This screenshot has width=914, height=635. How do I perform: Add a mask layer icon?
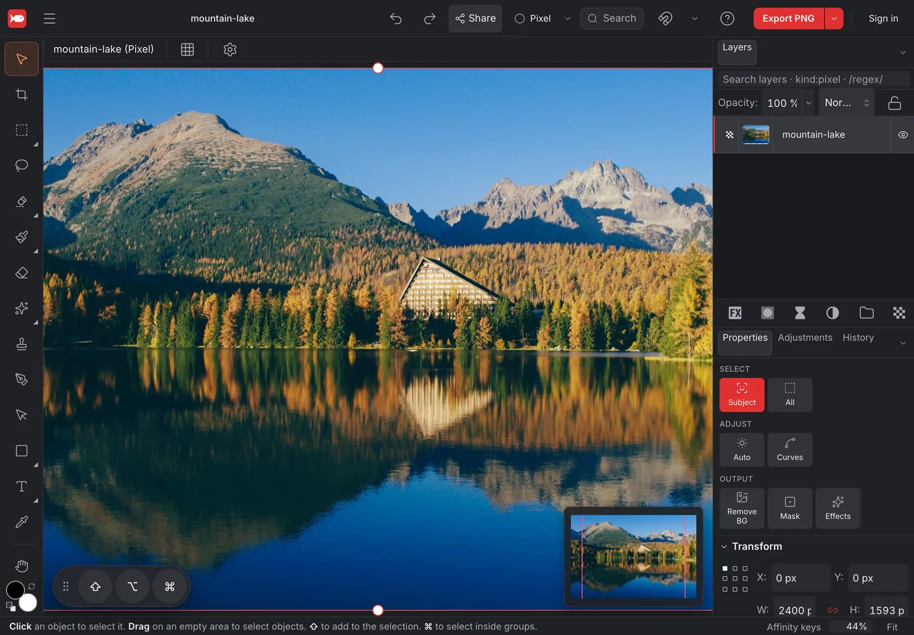(x=767, y=313)
